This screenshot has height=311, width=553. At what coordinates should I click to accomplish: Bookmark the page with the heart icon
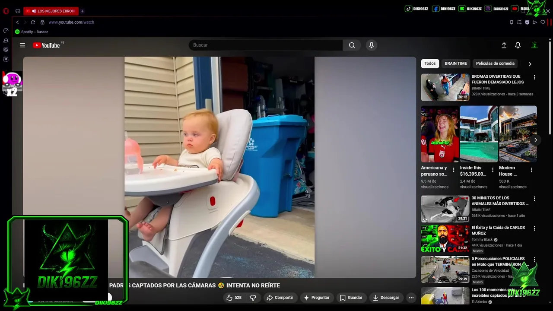click(543, 22)
